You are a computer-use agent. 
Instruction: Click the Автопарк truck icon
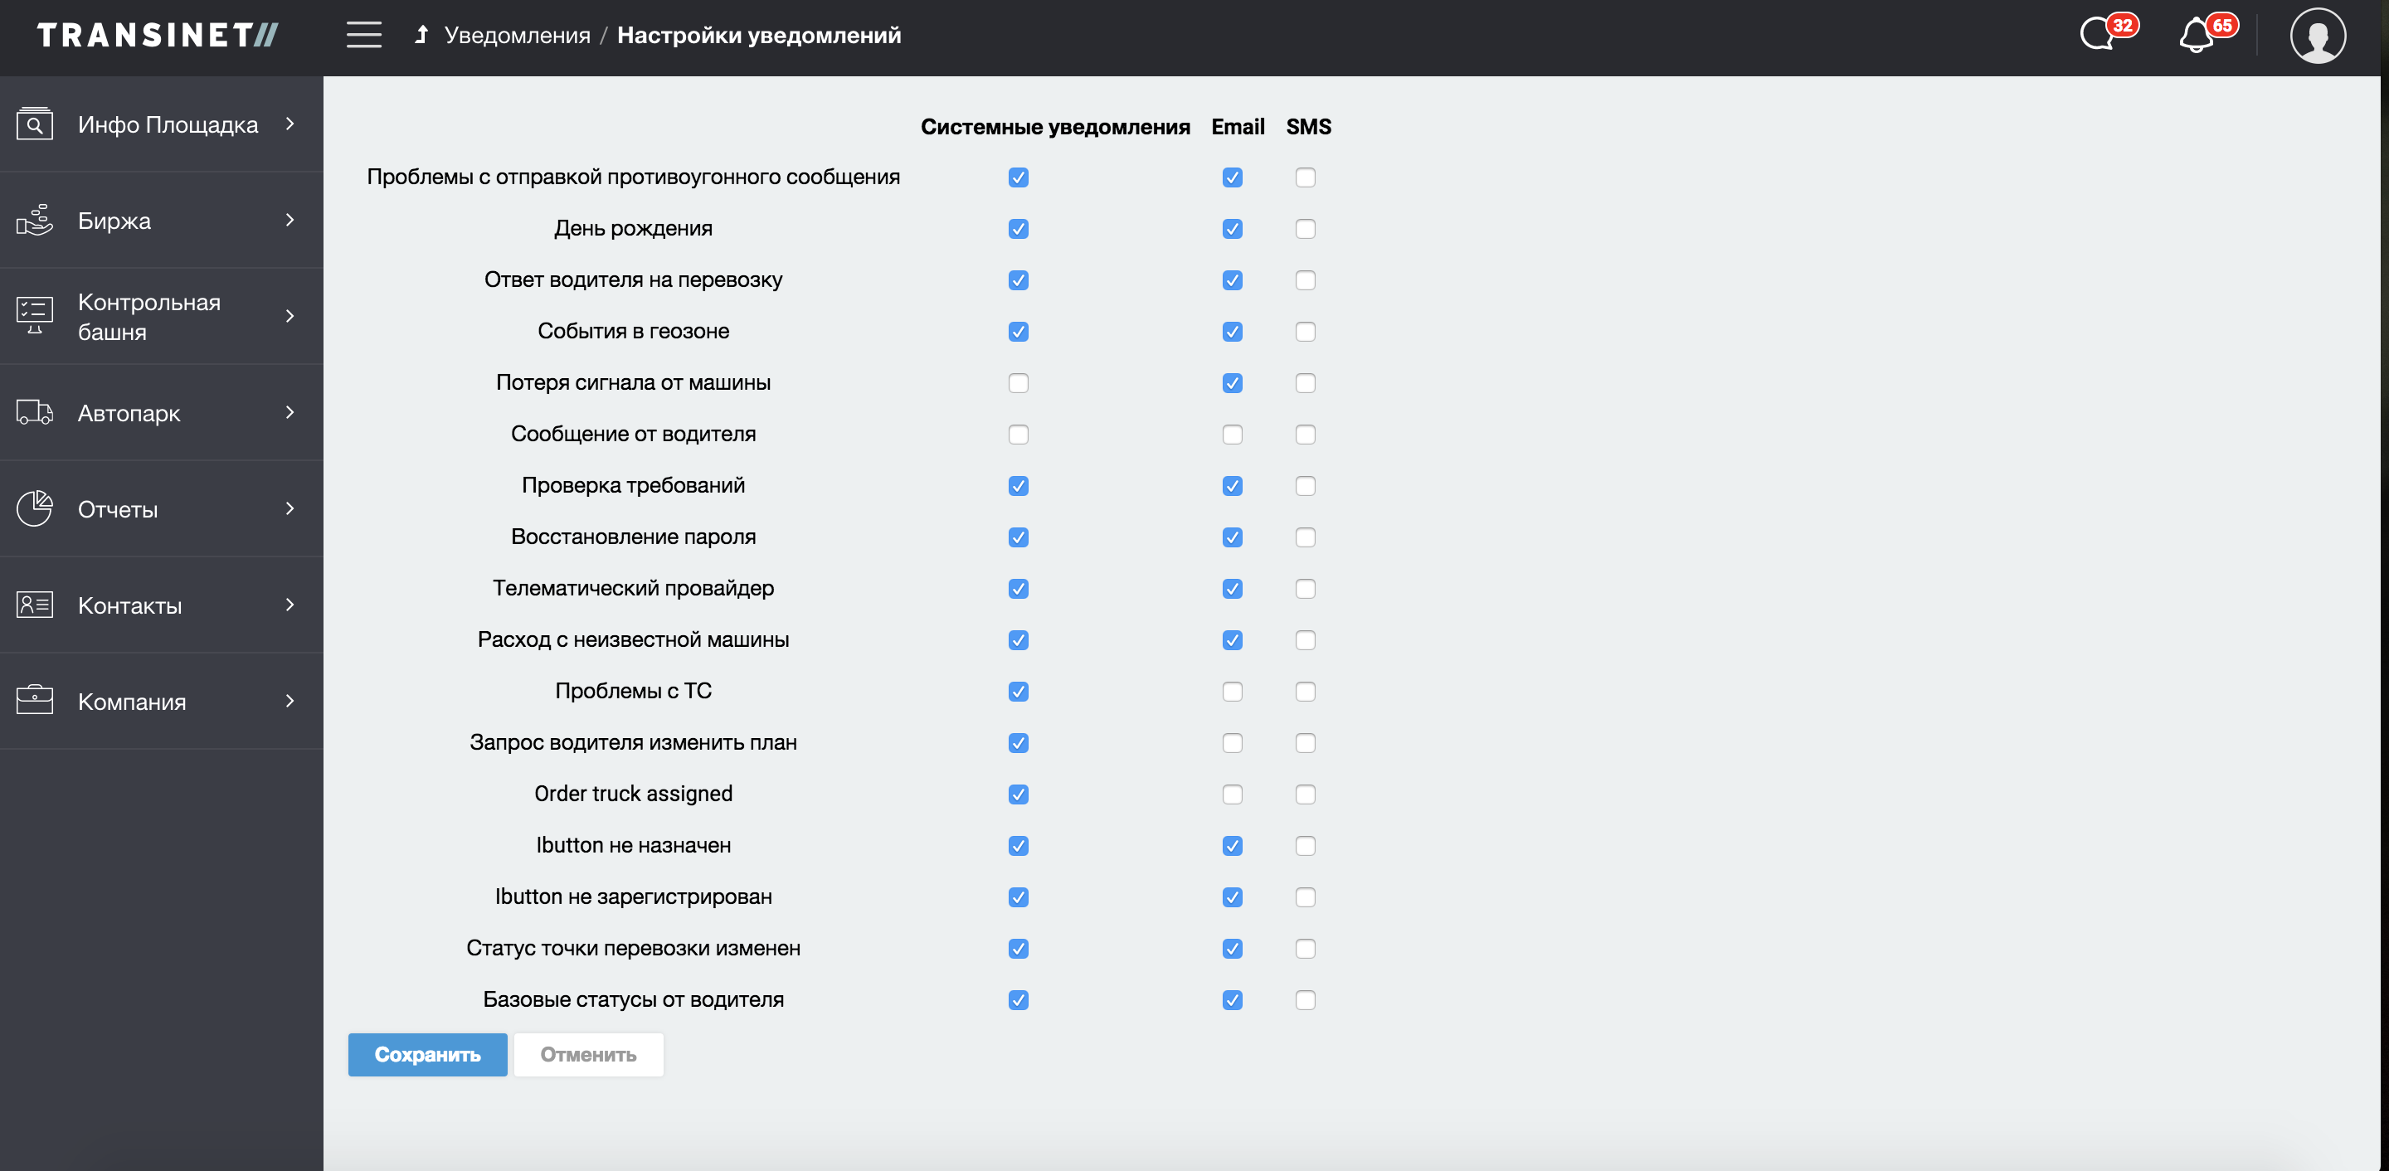pyautogui.click(x=35, y=412)
